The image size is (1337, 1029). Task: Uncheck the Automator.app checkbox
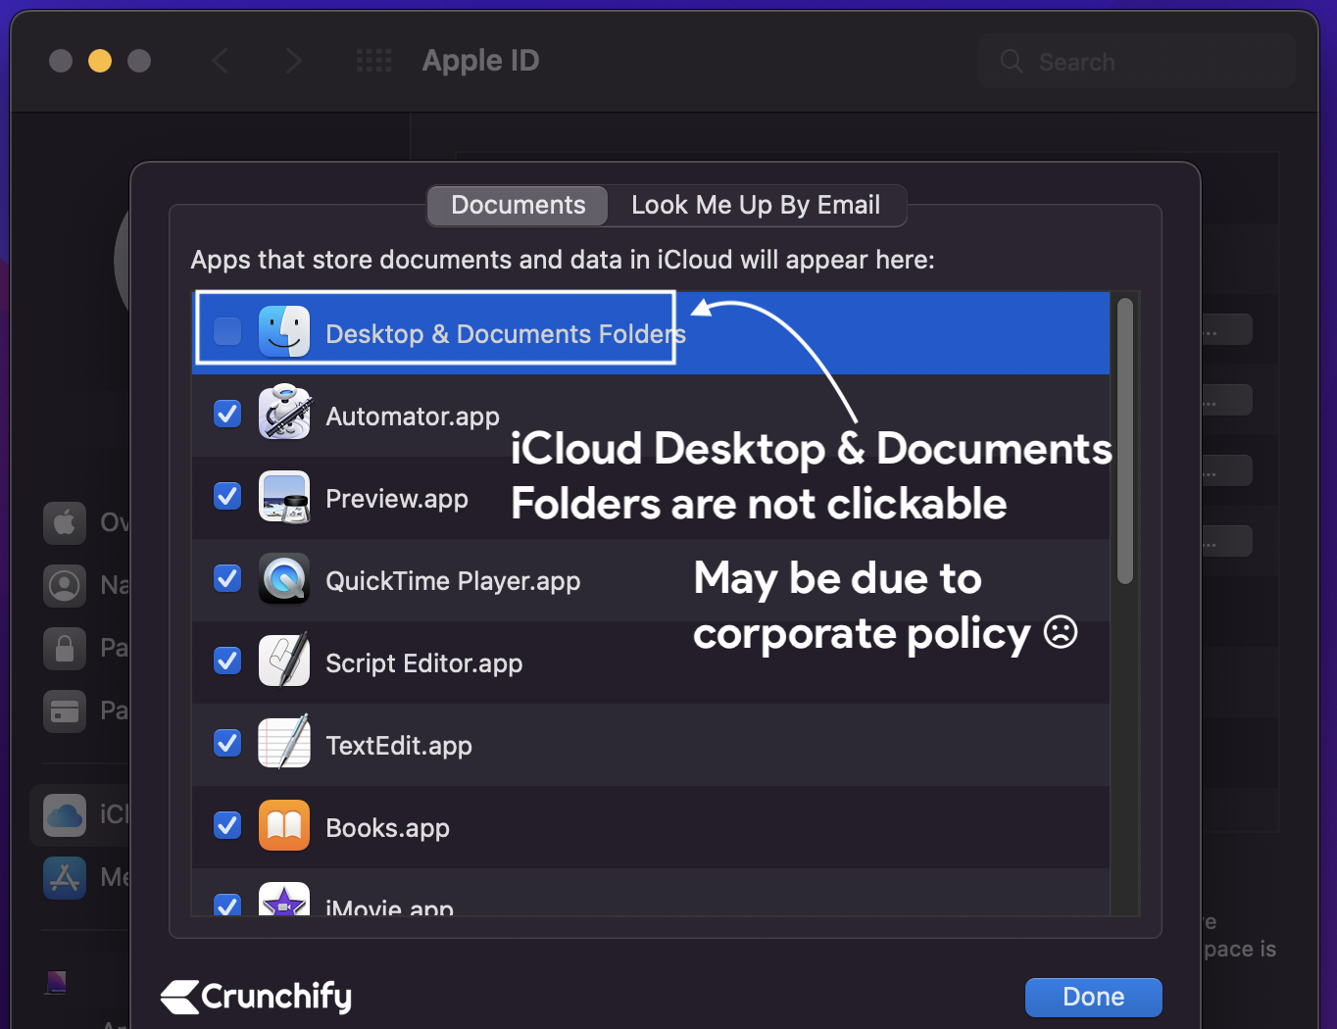click(x=227, y=414)
